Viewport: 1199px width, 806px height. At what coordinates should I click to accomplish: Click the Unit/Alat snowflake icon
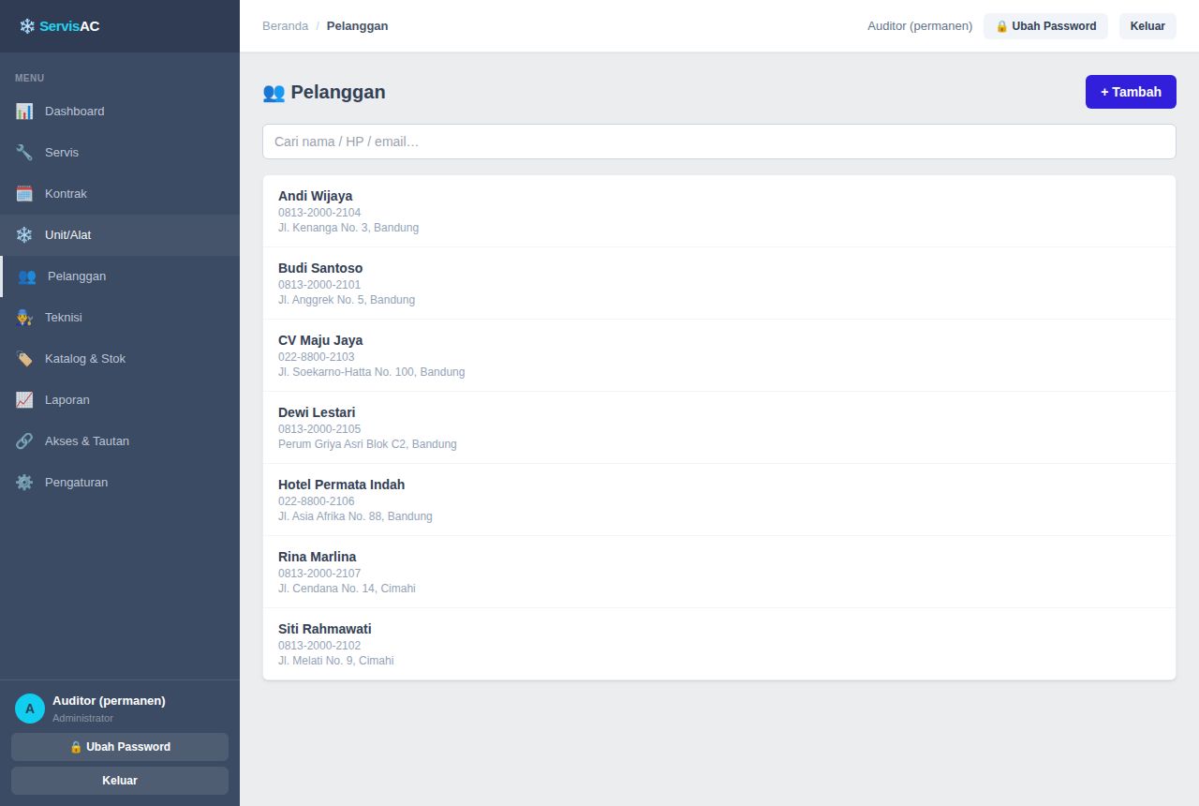[x=24, y=235]
